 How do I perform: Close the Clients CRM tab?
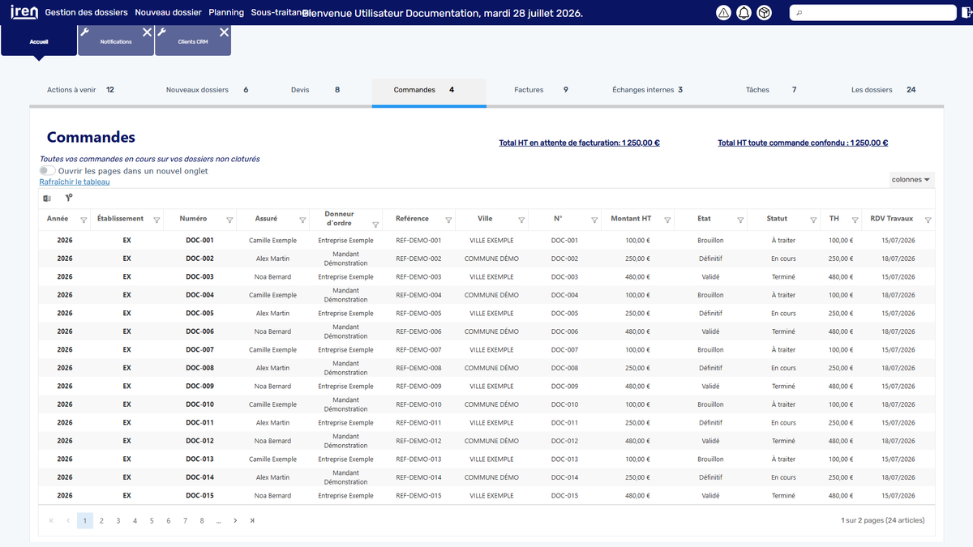(x=224, y=32)
